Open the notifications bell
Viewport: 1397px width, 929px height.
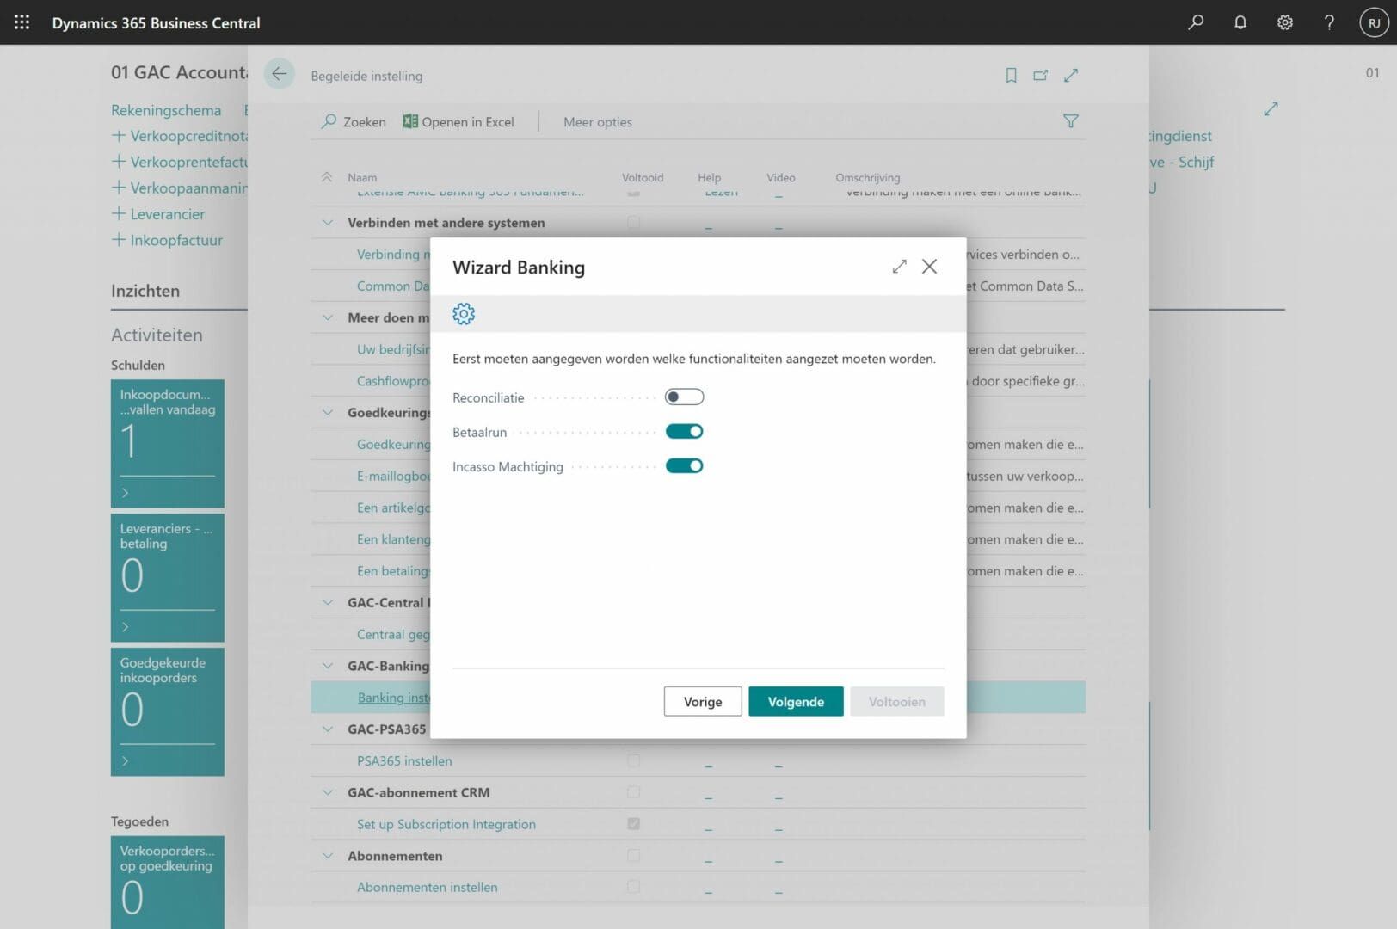tap(1240, 22)
